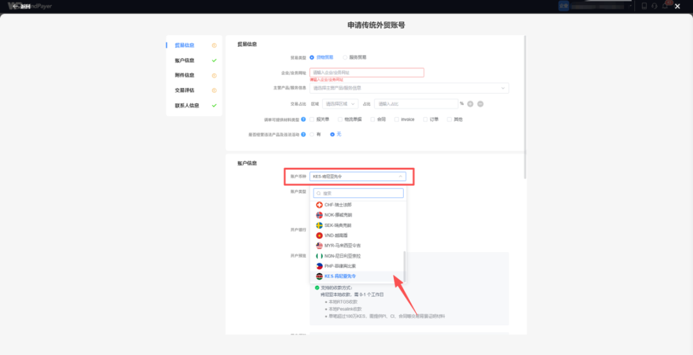Select the 货物贸易 trade type radio
693x355 pixels.
click(x=312, y=58)
